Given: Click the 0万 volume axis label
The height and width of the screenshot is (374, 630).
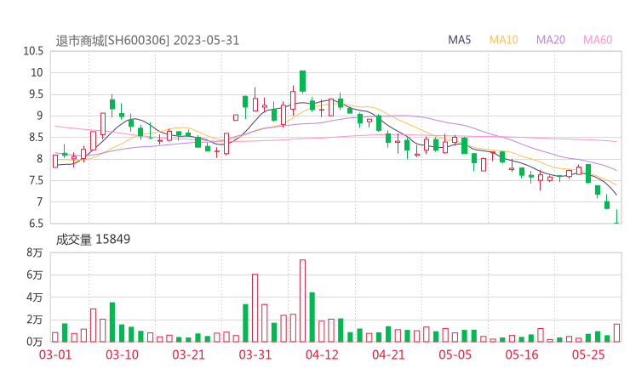Looking at the screenshot, I should point(35,342).
